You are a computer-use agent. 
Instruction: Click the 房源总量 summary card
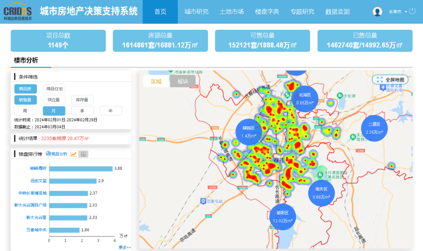coord(160,41)
